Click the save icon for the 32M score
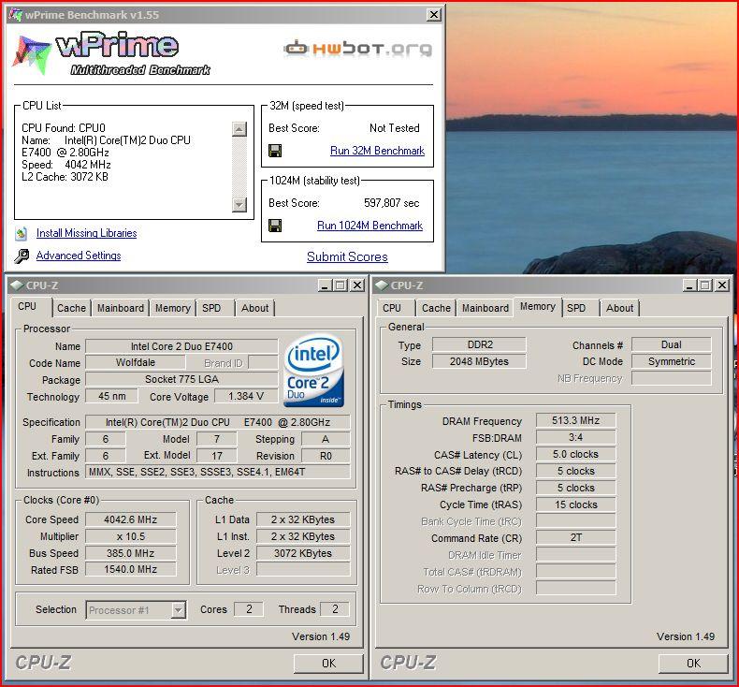Image resolution: width=739 pixels, height=687 pixels. tap(275, 151)
